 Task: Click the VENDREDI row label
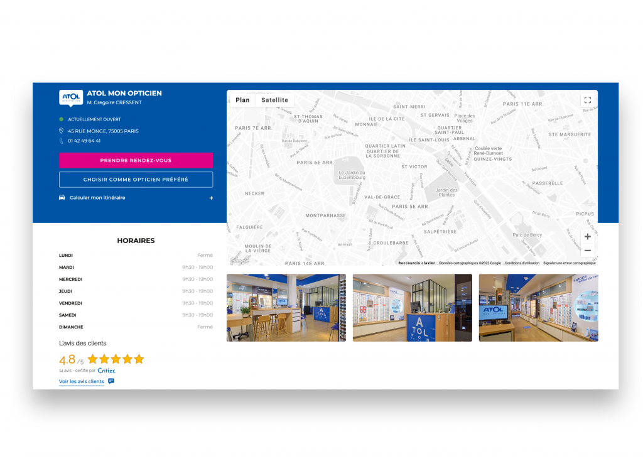70,303
